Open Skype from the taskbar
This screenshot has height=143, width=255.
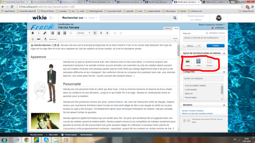46,140
